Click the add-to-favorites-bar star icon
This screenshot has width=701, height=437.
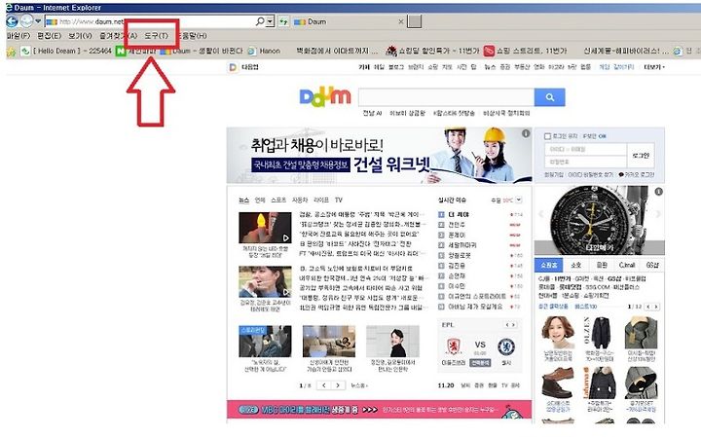click(x=11, y=52)
